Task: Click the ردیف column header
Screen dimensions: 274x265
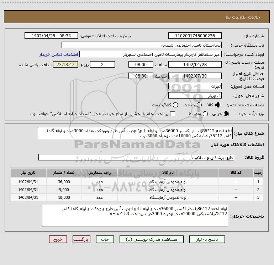Action: 258,173
